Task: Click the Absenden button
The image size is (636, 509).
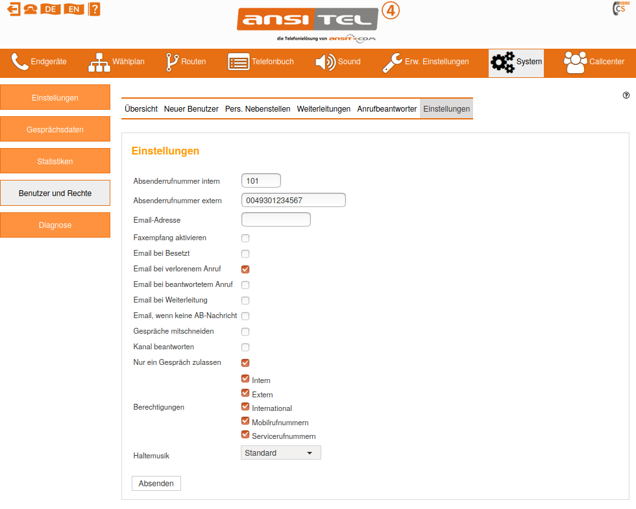Action: [156, 484]
